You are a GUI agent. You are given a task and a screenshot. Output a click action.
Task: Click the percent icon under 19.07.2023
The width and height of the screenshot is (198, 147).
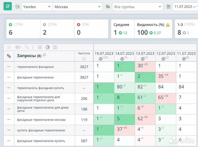(x=101, y=59)
